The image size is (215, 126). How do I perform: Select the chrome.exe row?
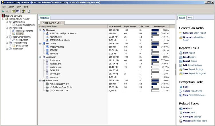pos(104,74)
